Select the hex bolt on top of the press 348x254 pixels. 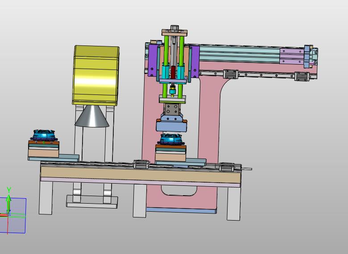(174, 28)
